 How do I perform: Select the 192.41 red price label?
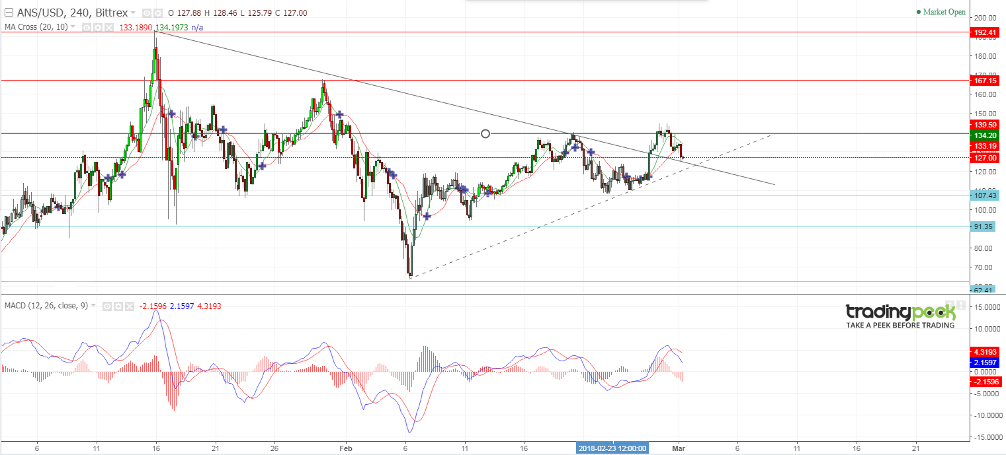point(985,32)
